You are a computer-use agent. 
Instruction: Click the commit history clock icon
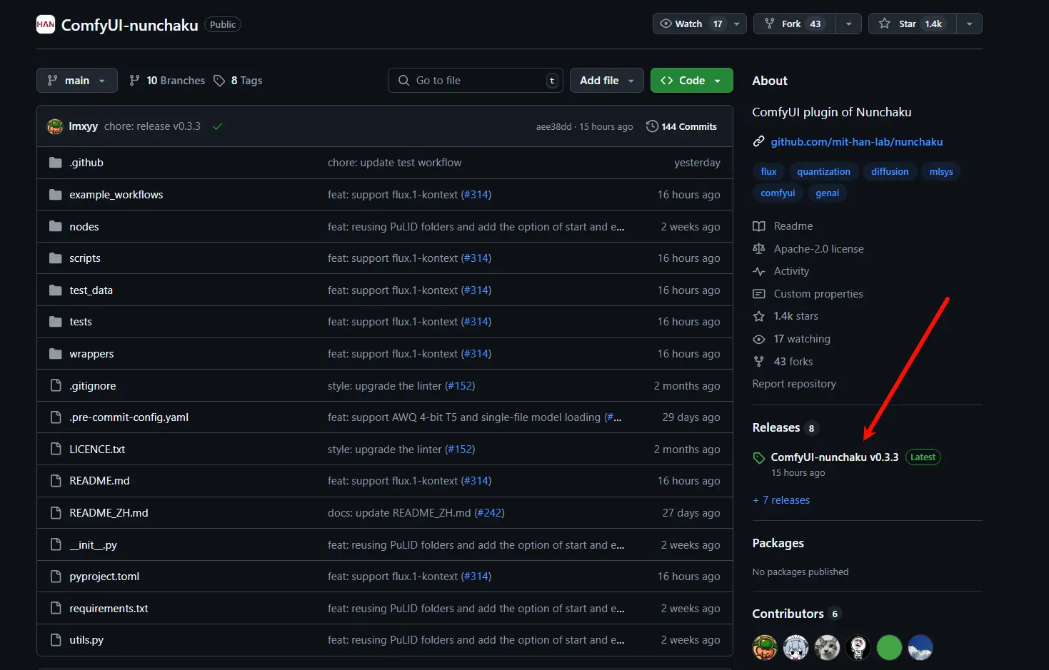(x=652, y=126)
